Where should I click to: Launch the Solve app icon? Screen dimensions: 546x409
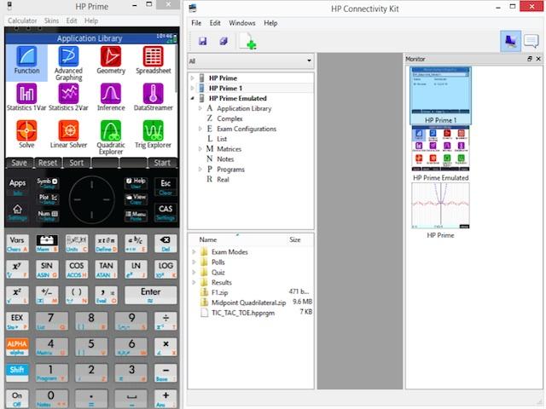(x=26, y=135)
